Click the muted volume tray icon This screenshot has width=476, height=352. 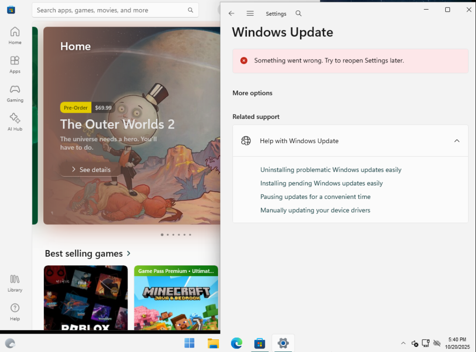415,343
